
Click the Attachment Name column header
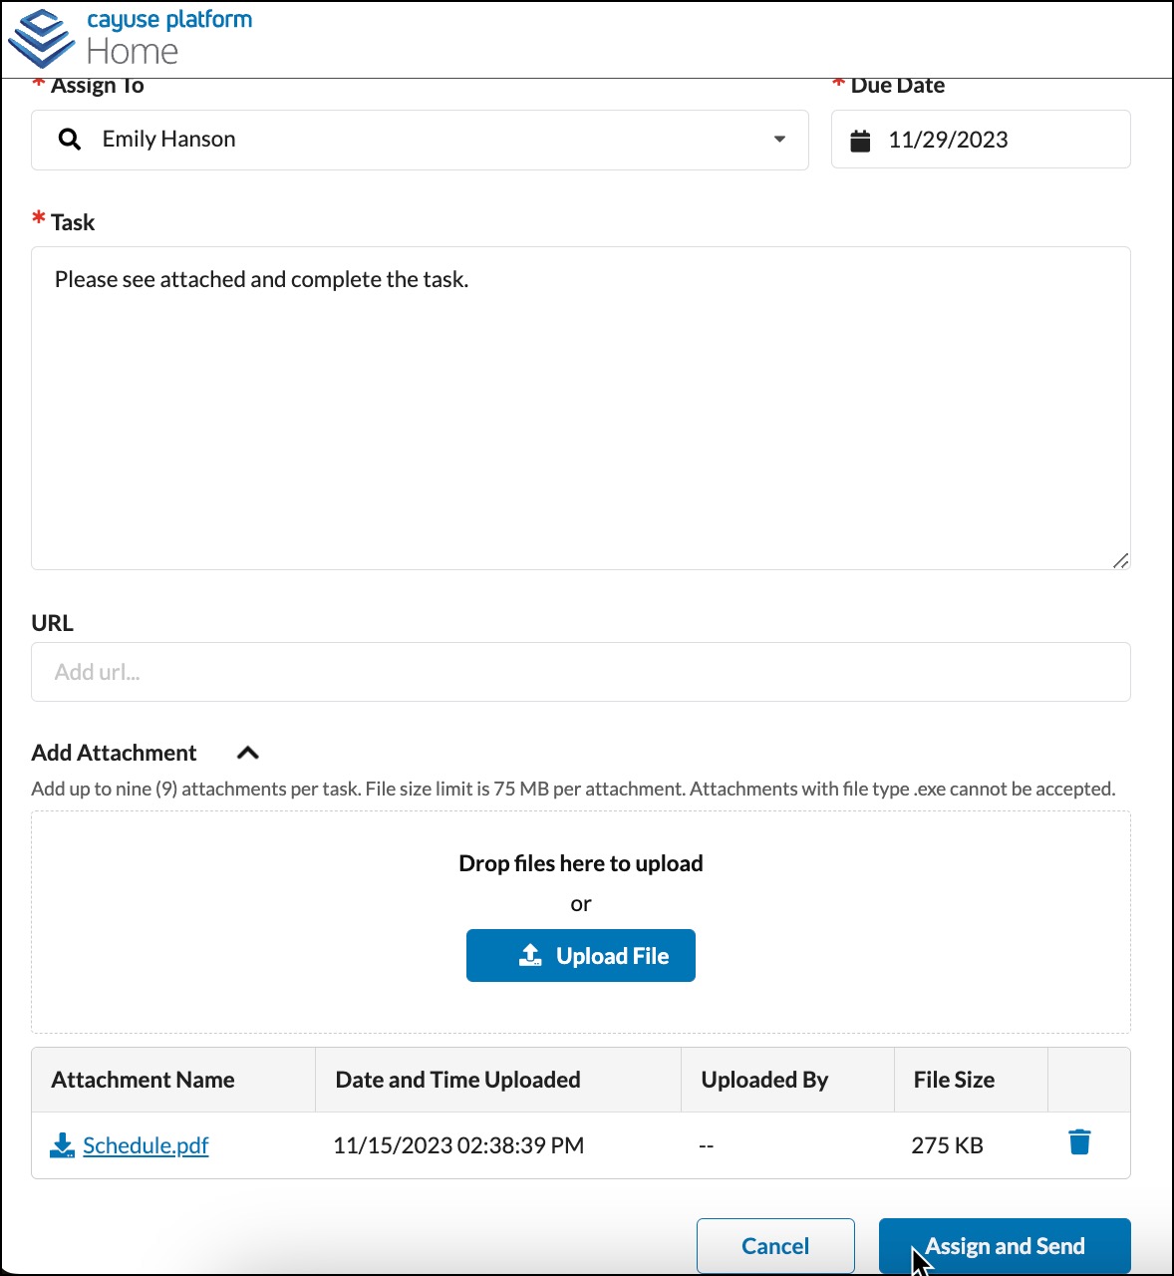click(143, 1080)
